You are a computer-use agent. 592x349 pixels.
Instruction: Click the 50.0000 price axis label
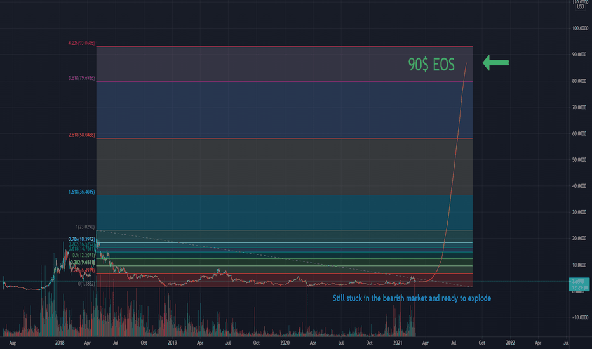580,160
